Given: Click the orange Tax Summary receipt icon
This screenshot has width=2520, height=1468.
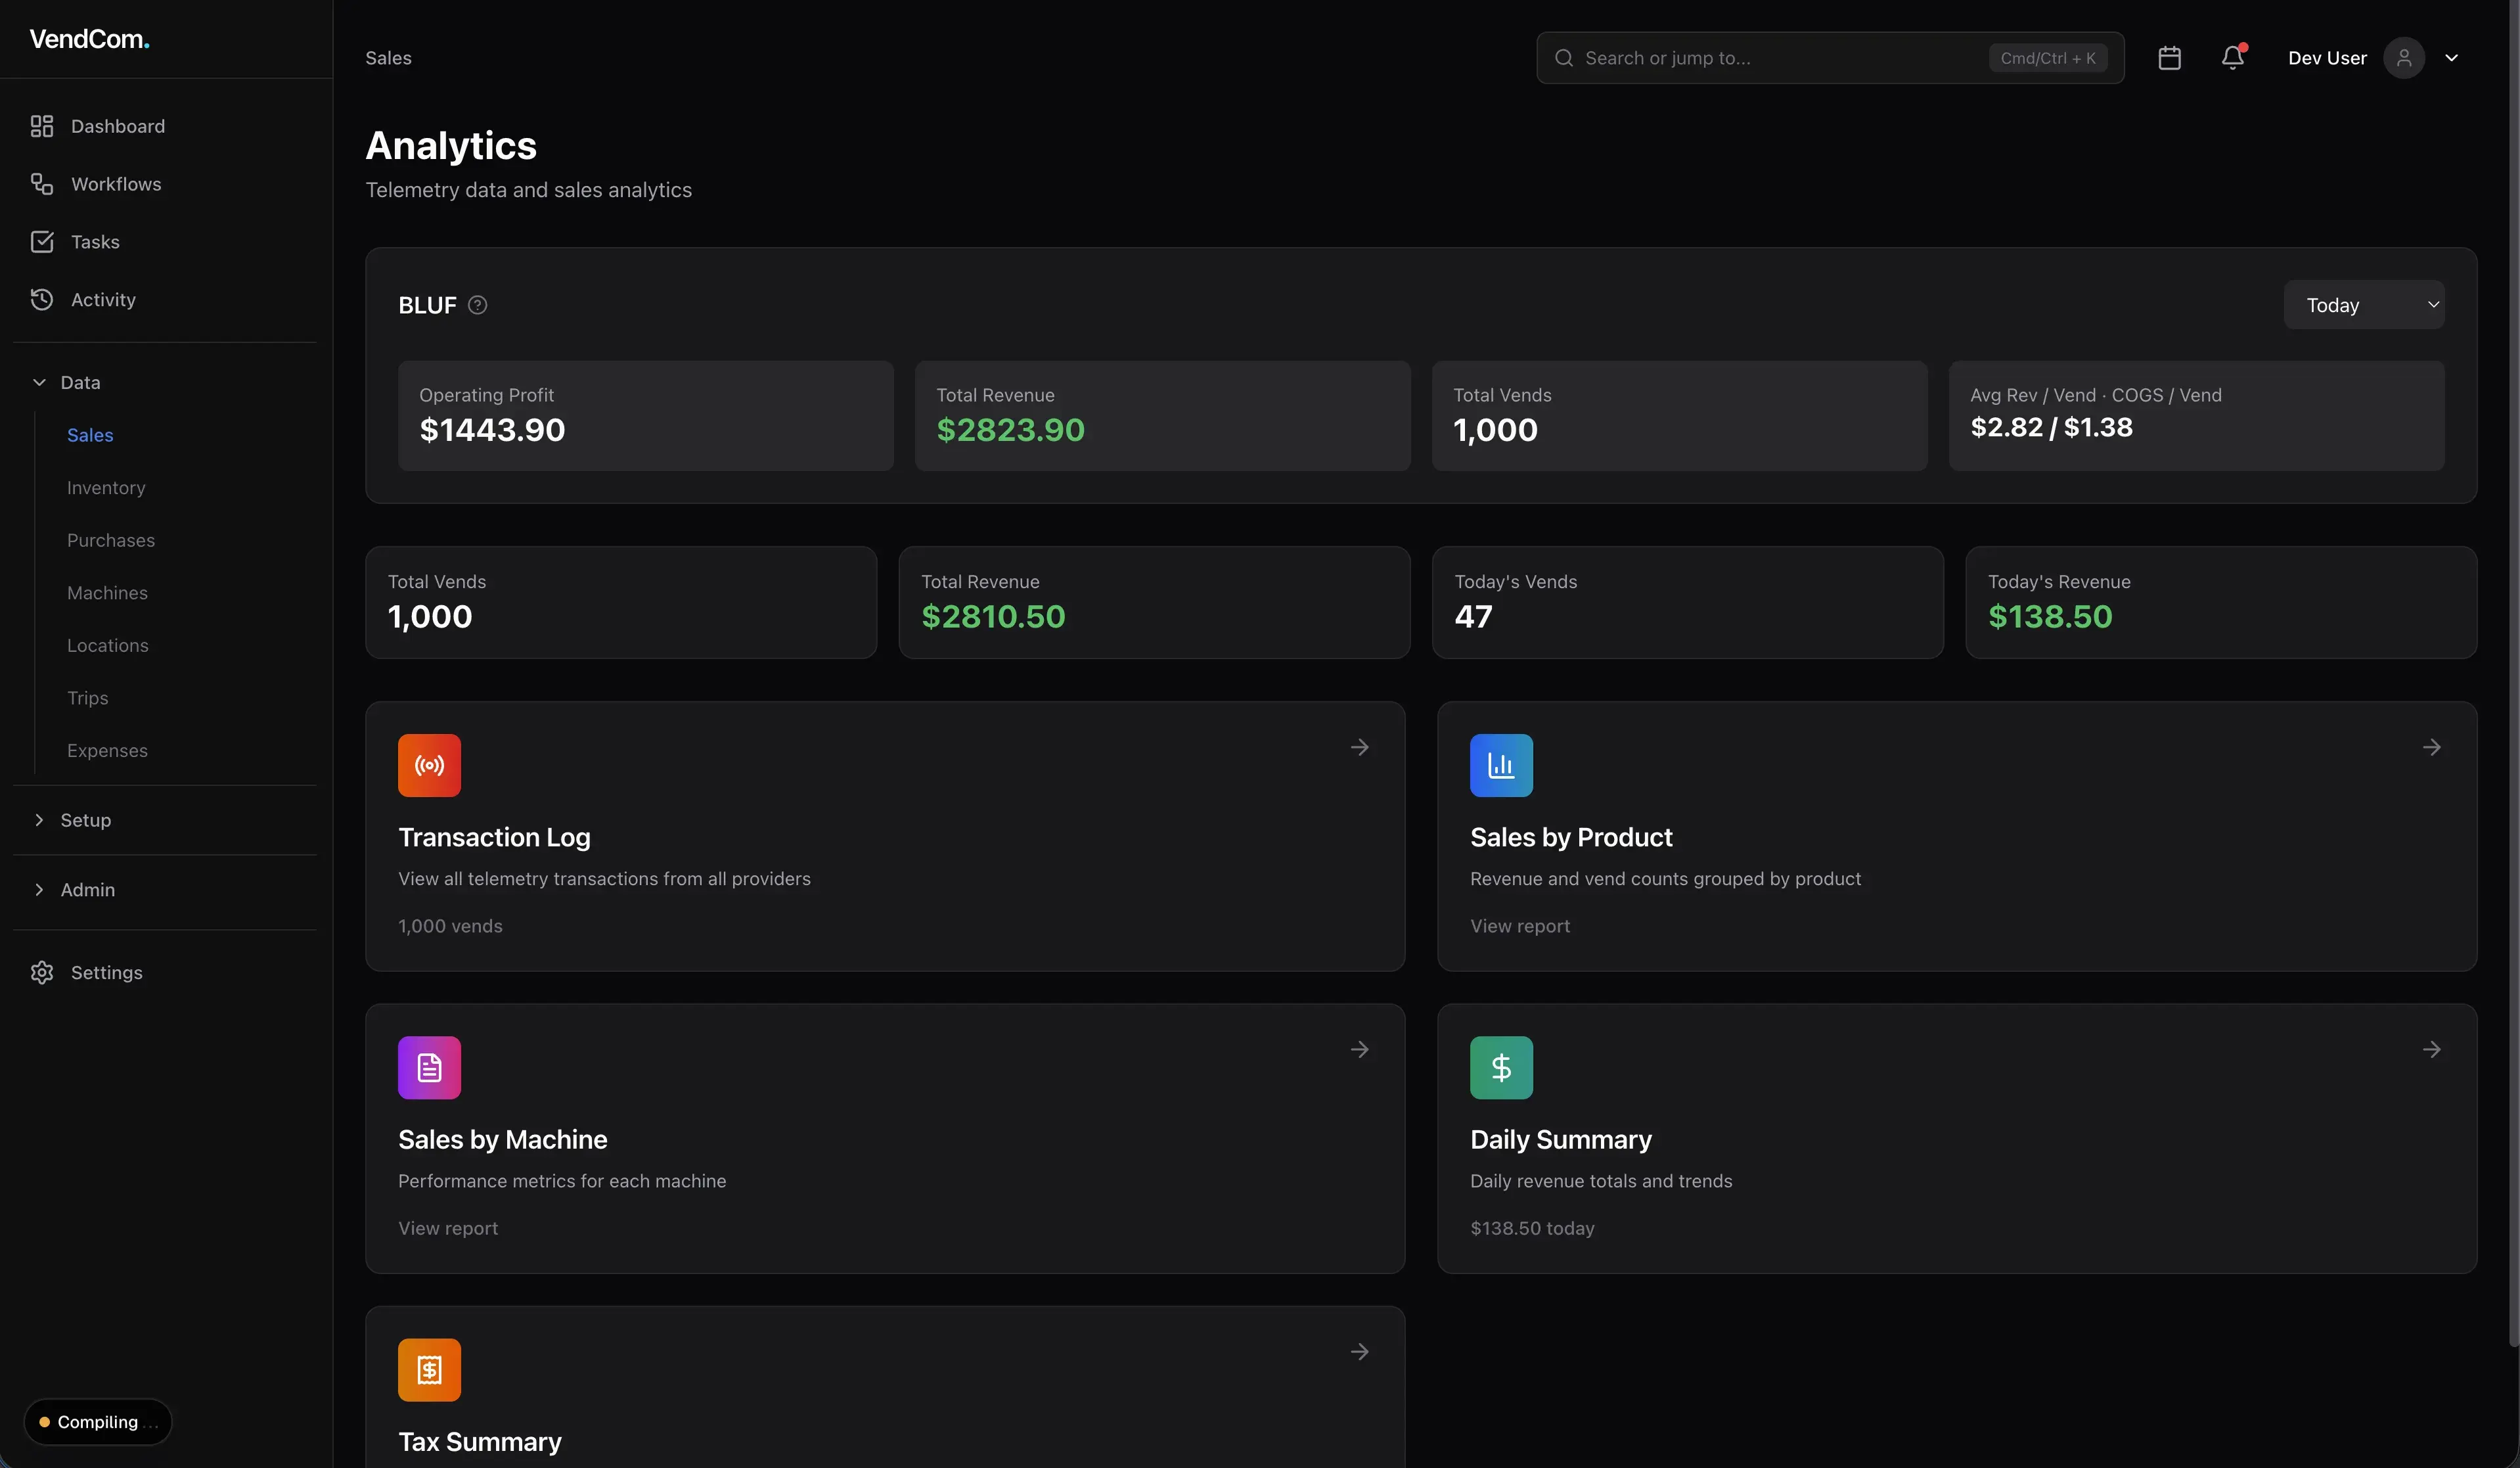Looking at the screenshot, I should 429,1370.
